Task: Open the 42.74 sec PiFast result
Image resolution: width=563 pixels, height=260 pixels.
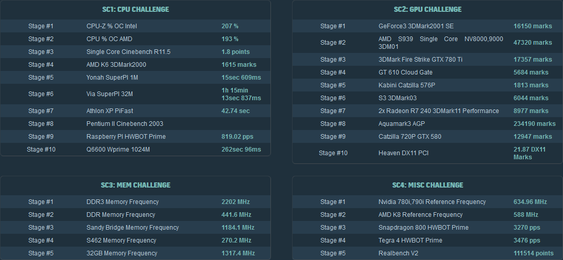Action: [x=235, y=111]
